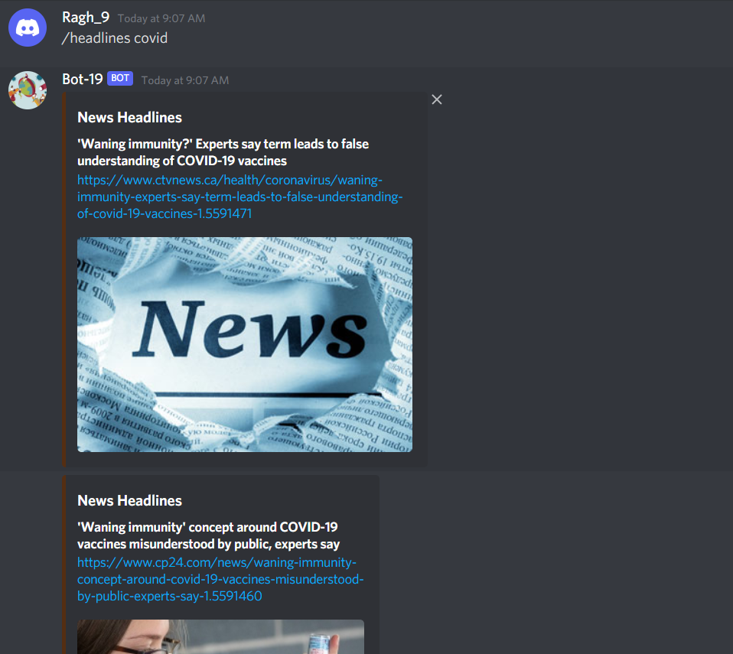The image size is (733, 654).
Task: Click Bot-19's avatar image
Action: pos(28,90)
